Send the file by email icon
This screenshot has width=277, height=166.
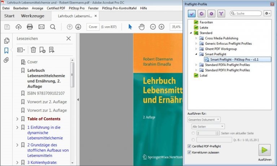pyautogui.click(x=41, y=27)
